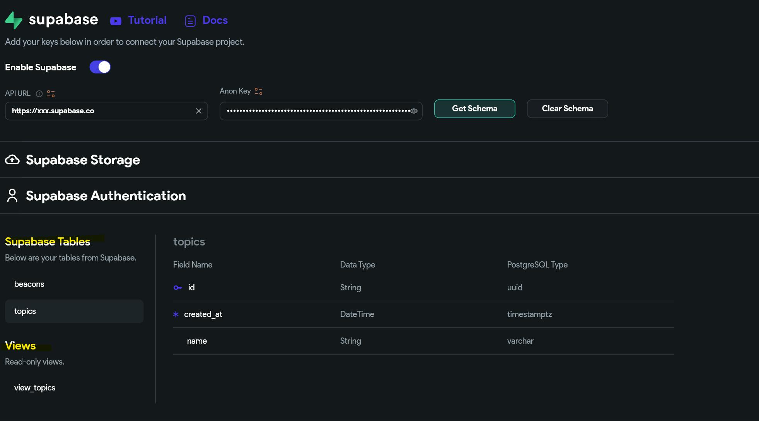Click the Docs document icon

190,21
